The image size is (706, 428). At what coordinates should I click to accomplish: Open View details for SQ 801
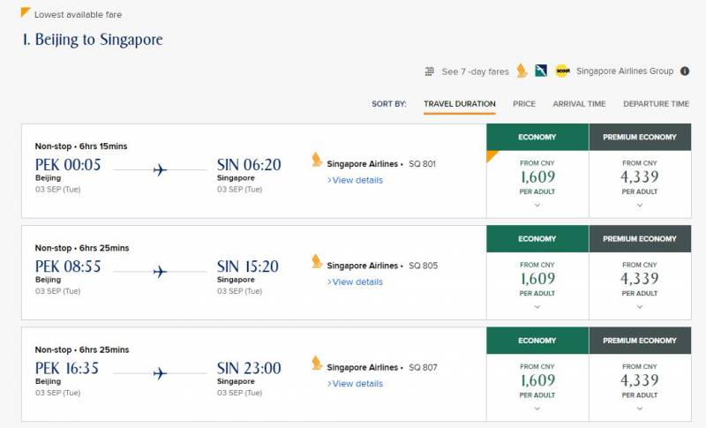[x=355, y=180]
